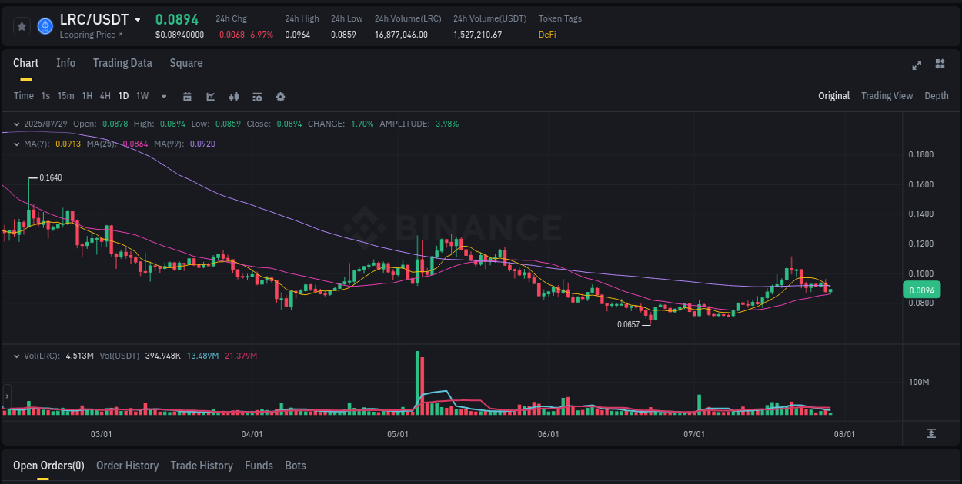The width and height of the screenshot is (962, 484).
Task: Open the LRC/USDT pair selector dropdown
Action: coord(139,19)
